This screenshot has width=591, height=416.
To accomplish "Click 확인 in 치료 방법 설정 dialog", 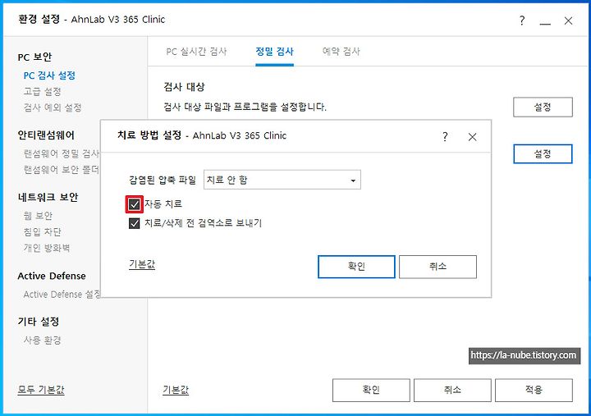I will tap(356, 267).
